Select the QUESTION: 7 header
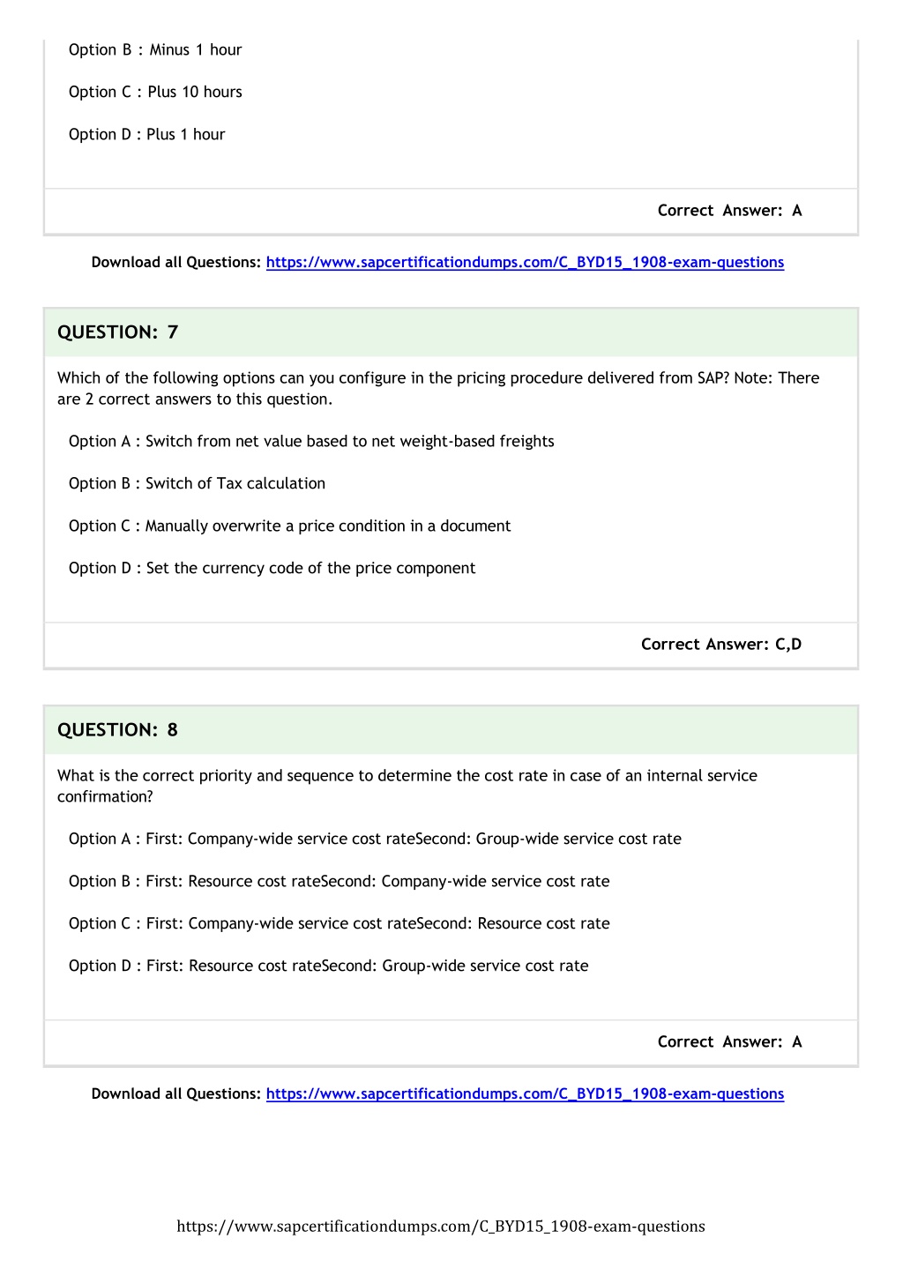Viewport: 903px width, 1276px height. pos(451,332)
